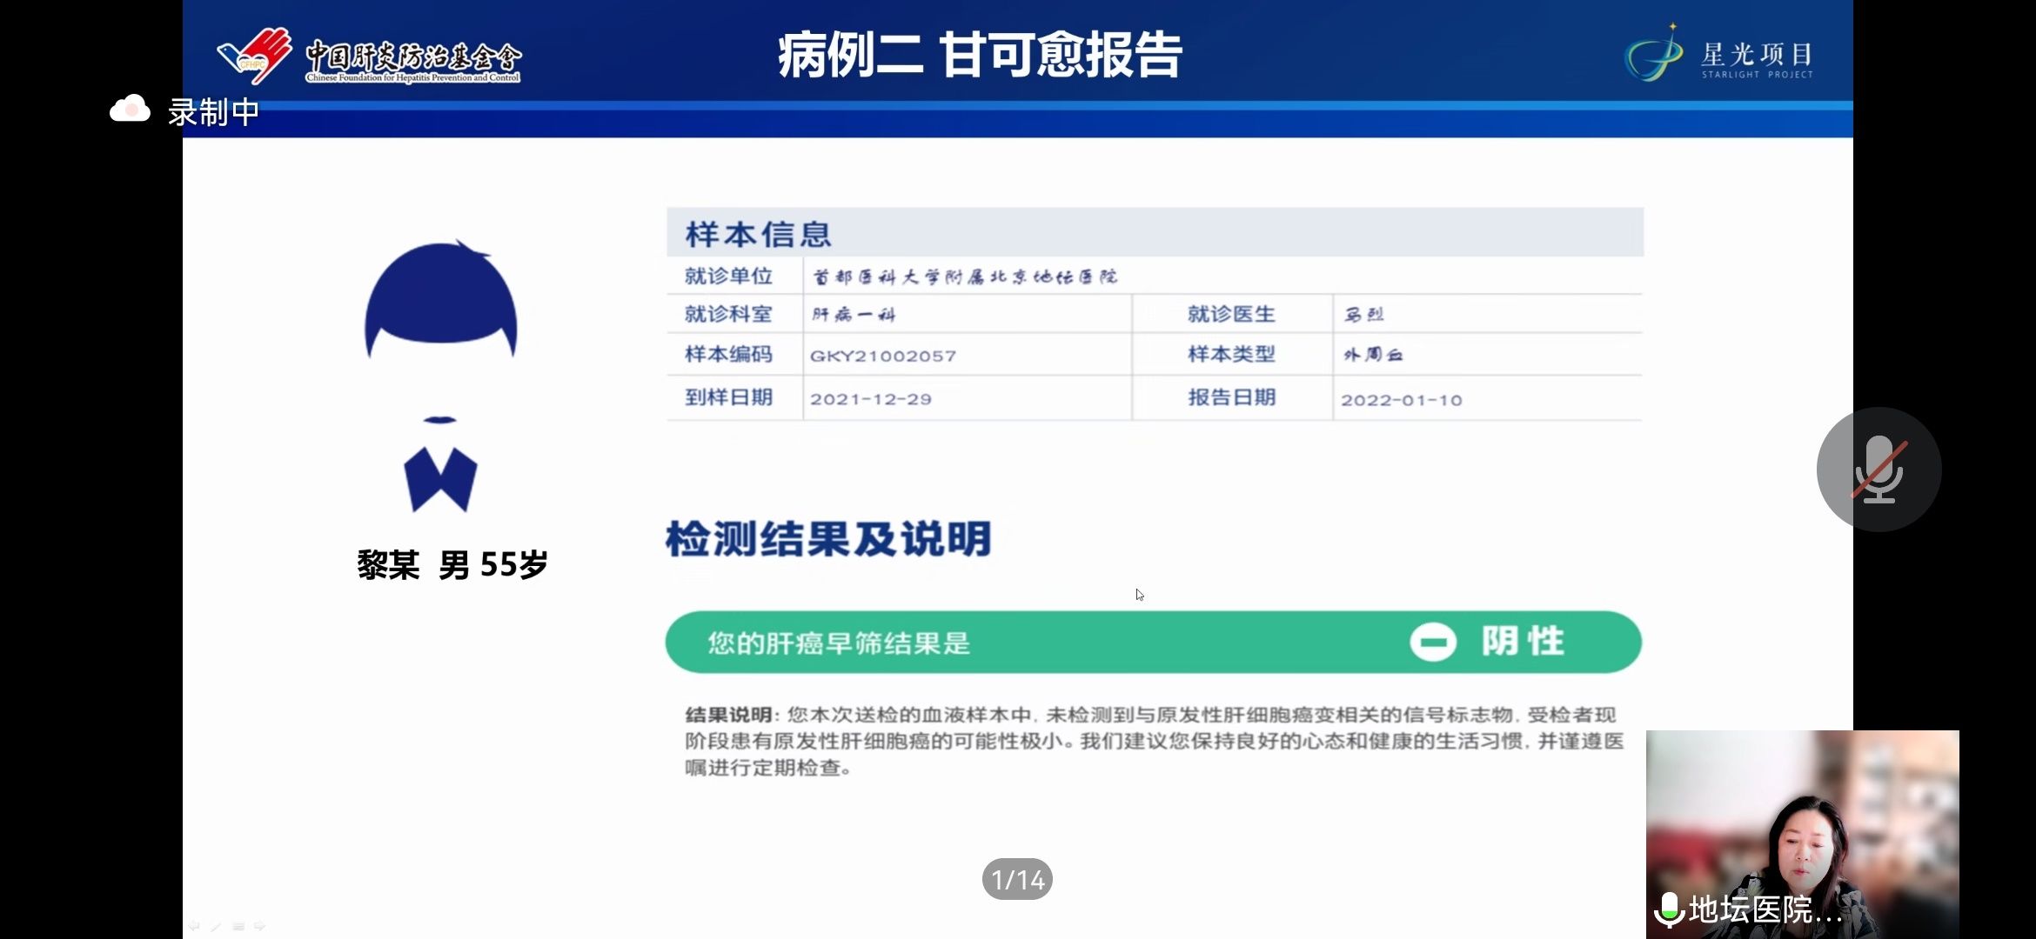Viewport: 2036px width, 939px height.
Task: Tap the 录制中 recording status label
Action: pos(213,112)
